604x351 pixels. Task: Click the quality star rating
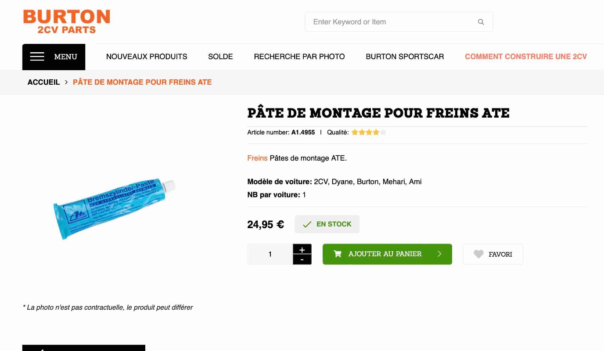coord(369,133)
